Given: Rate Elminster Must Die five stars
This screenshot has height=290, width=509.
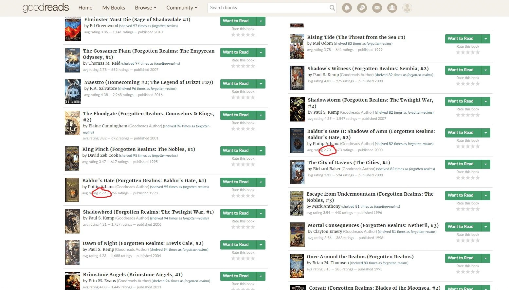Looking at the screenshot, I should tap(253, 35).
